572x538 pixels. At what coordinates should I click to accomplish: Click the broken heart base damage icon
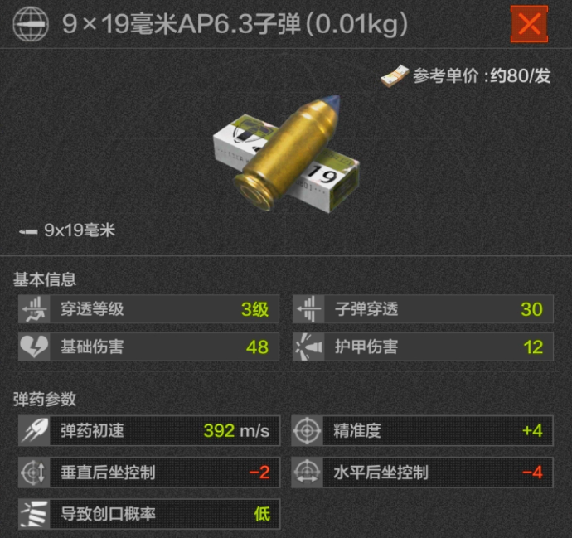34,347
